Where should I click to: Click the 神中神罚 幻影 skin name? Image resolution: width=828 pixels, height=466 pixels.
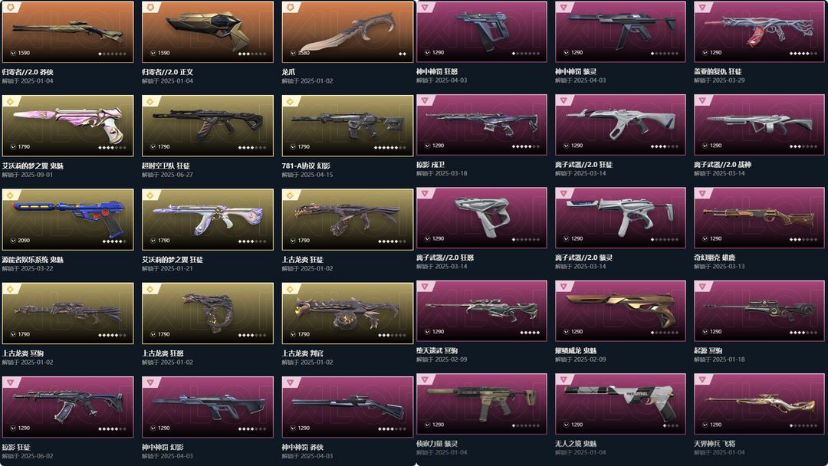pyautogui.click(x=163, y=447)
